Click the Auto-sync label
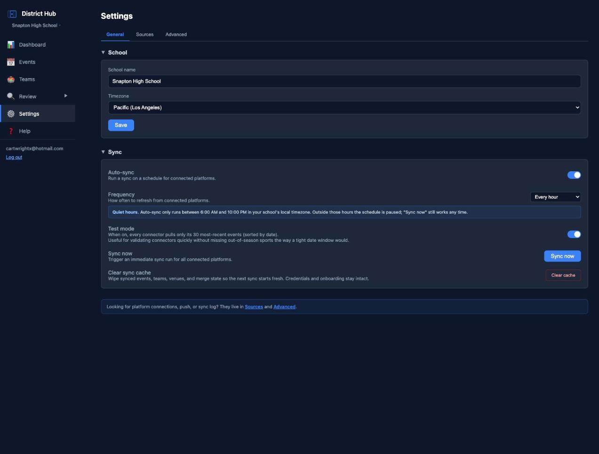The height and width of the screenshot is (454, 599). coord(121,173)
